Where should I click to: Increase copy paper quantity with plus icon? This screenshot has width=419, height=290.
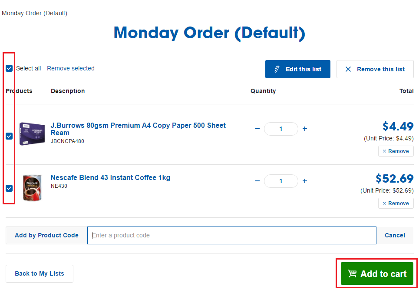pos(305,129)
